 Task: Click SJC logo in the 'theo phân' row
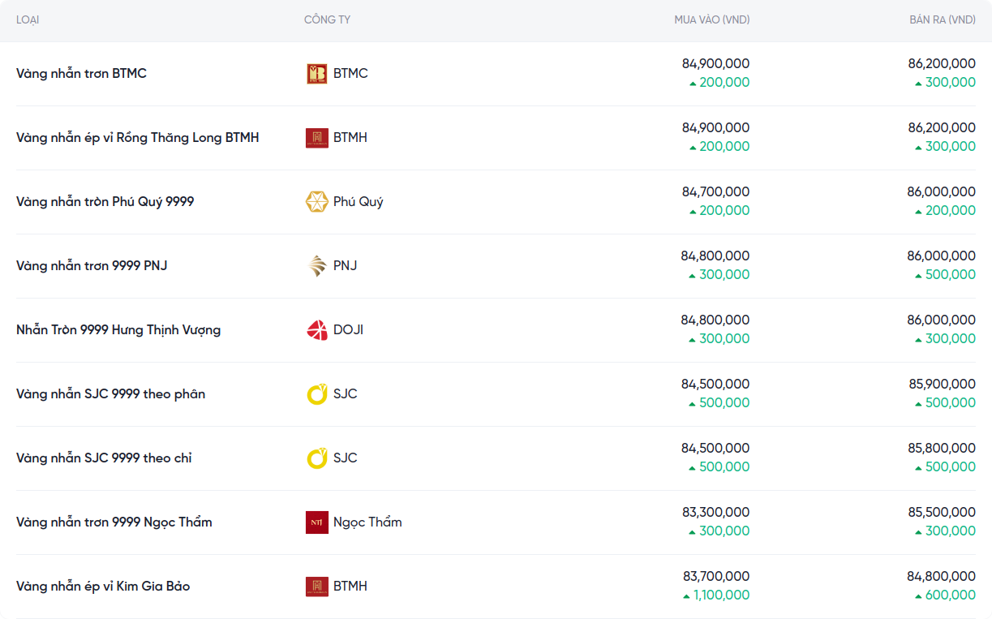[x=316, y=394]
